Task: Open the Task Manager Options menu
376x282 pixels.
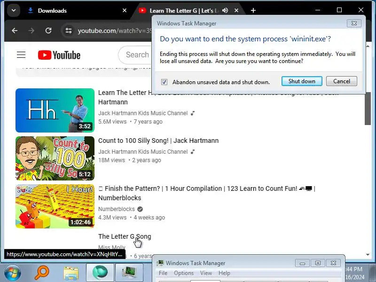Action: pyautogui.click(x=184, y=273)
